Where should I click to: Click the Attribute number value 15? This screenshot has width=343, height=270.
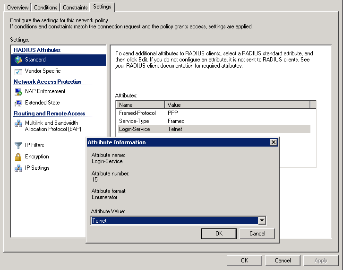pos(94,180)
